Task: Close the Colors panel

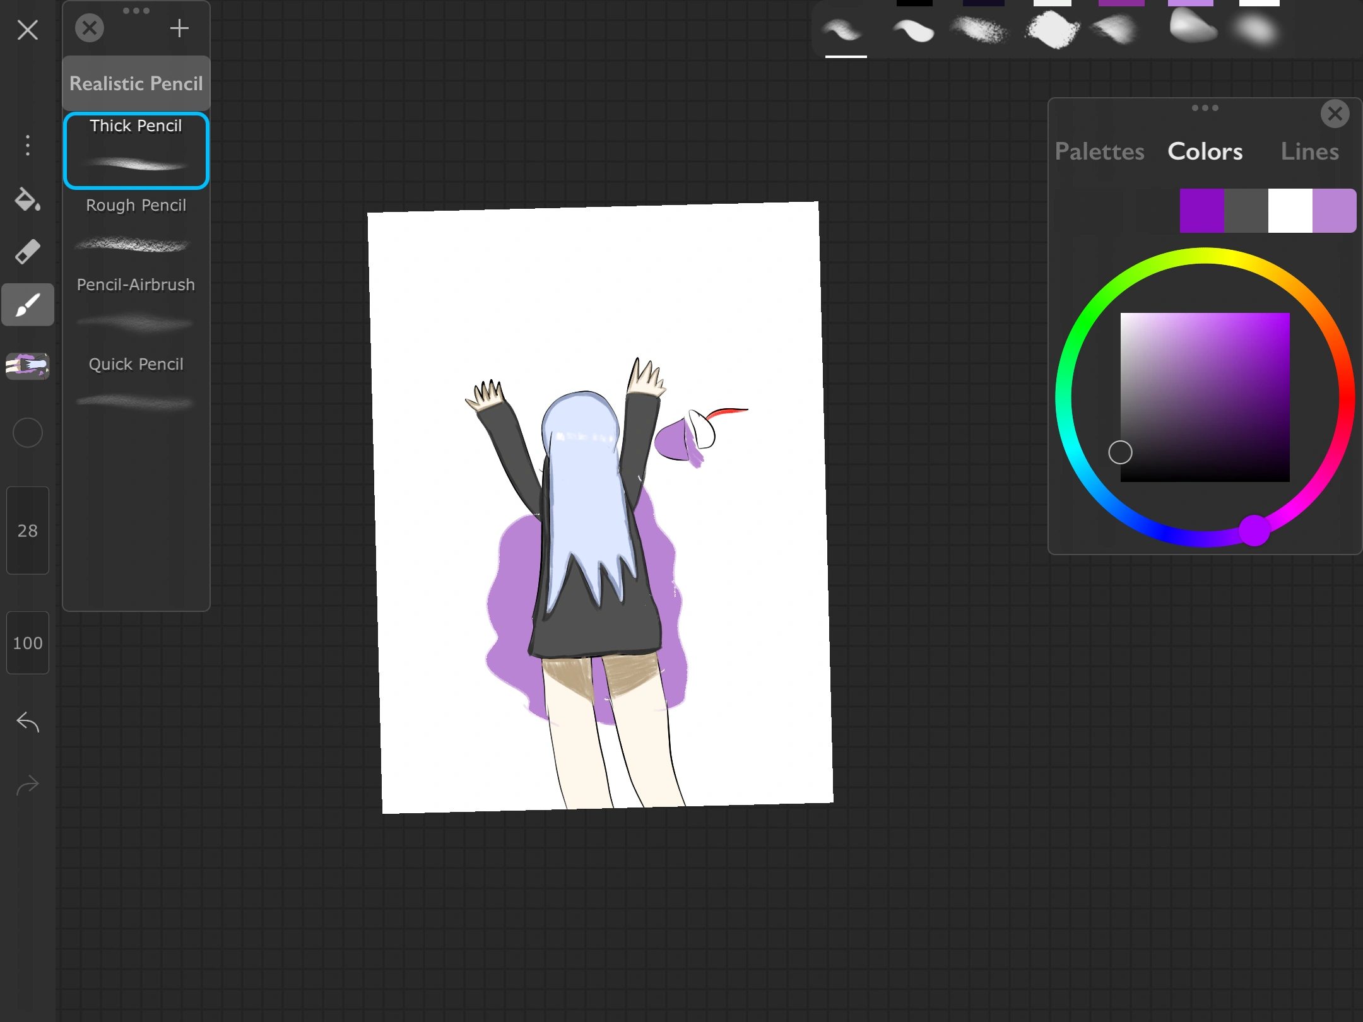Action: click(x=1335, y=114)
